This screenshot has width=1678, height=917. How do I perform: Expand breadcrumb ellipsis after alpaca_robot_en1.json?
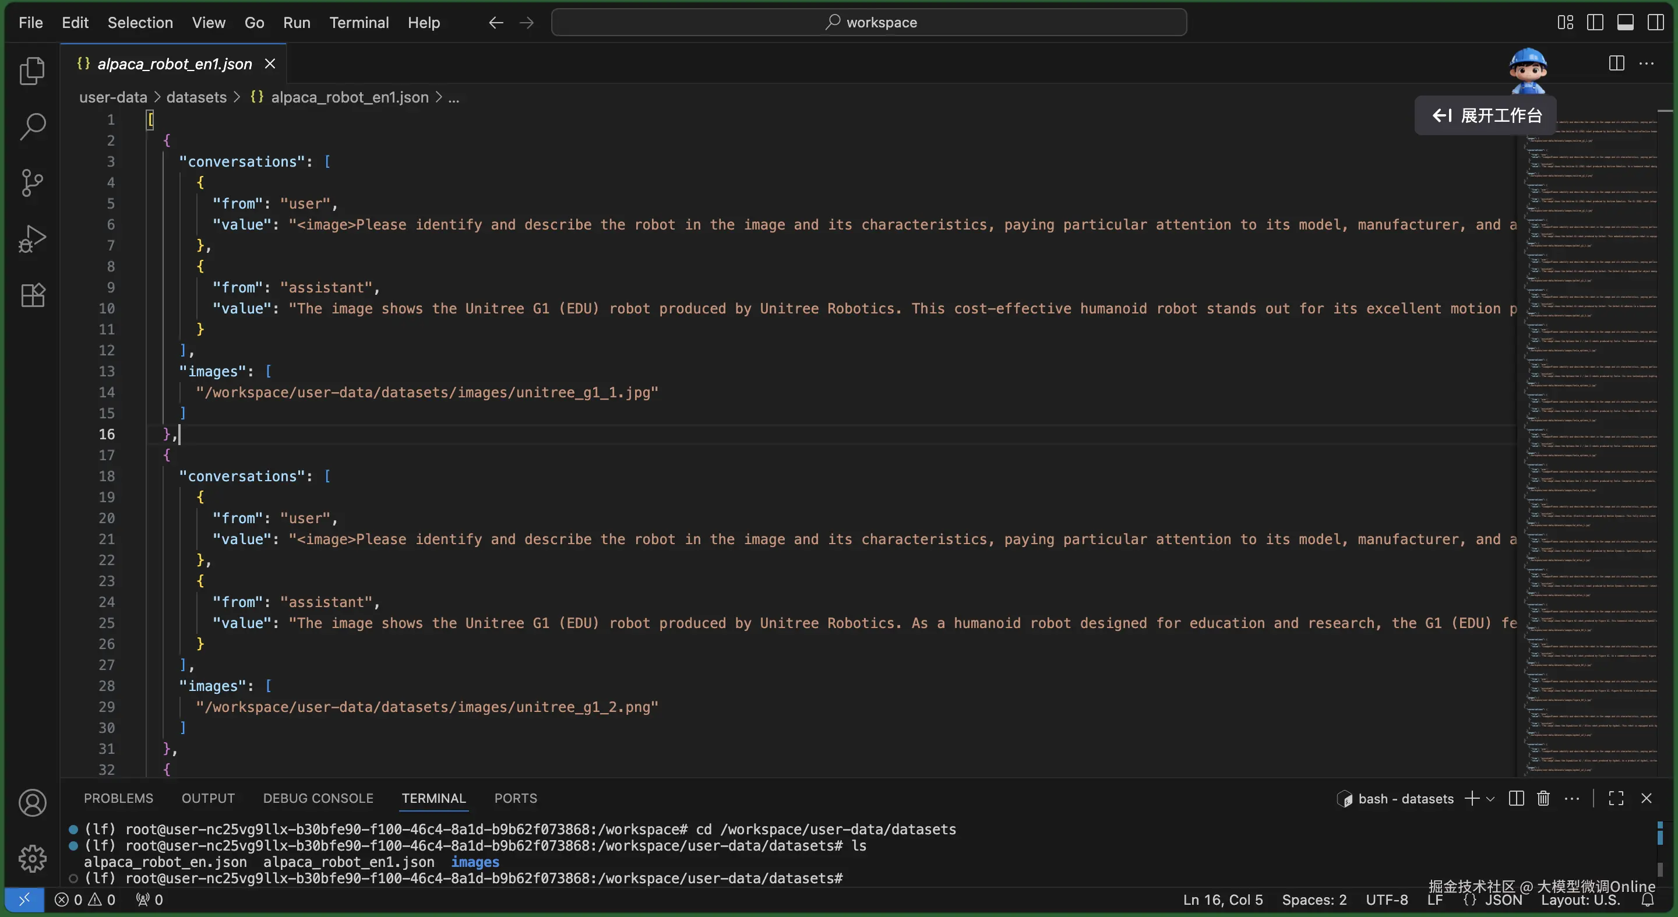coord(454,98)
